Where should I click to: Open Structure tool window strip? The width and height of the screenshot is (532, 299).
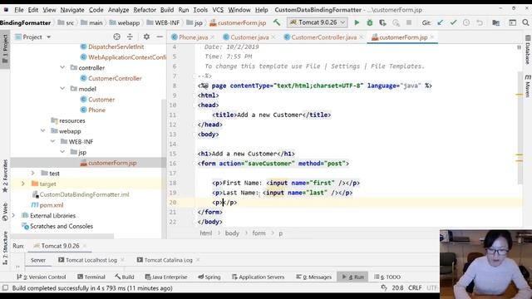[x=5, y=248]
